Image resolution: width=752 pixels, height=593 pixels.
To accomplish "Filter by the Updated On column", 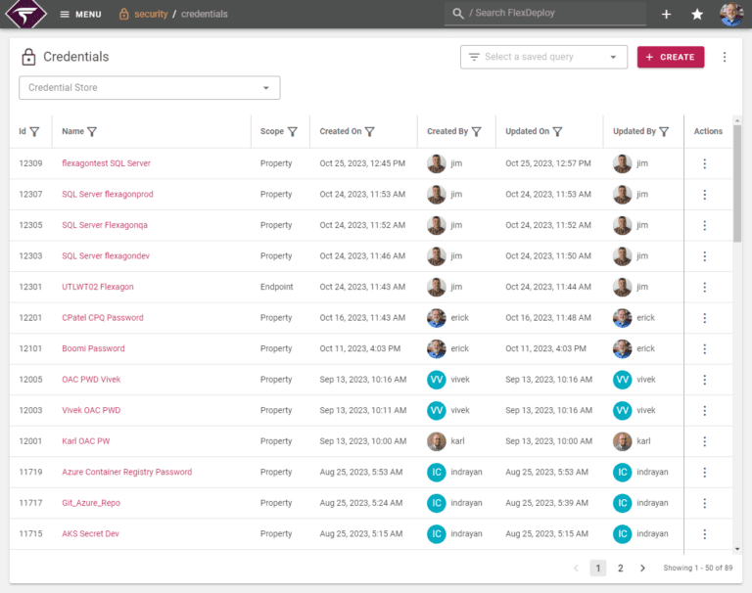I will point(557,131).
